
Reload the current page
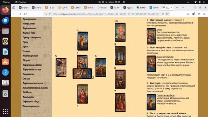pos(25,14)
